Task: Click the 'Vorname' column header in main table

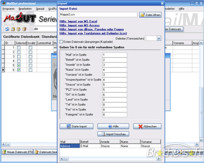Action: pos(182,43)
